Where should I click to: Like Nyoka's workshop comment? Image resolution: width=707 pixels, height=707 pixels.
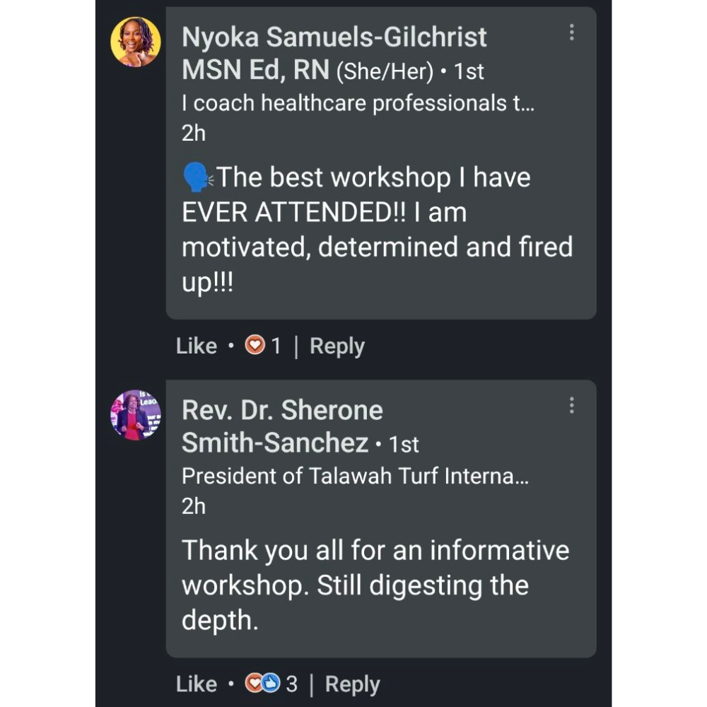197,346
